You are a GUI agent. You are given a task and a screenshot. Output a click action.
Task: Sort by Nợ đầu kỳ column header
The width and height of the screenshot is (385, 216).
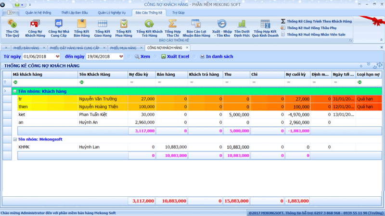point(141,74)
